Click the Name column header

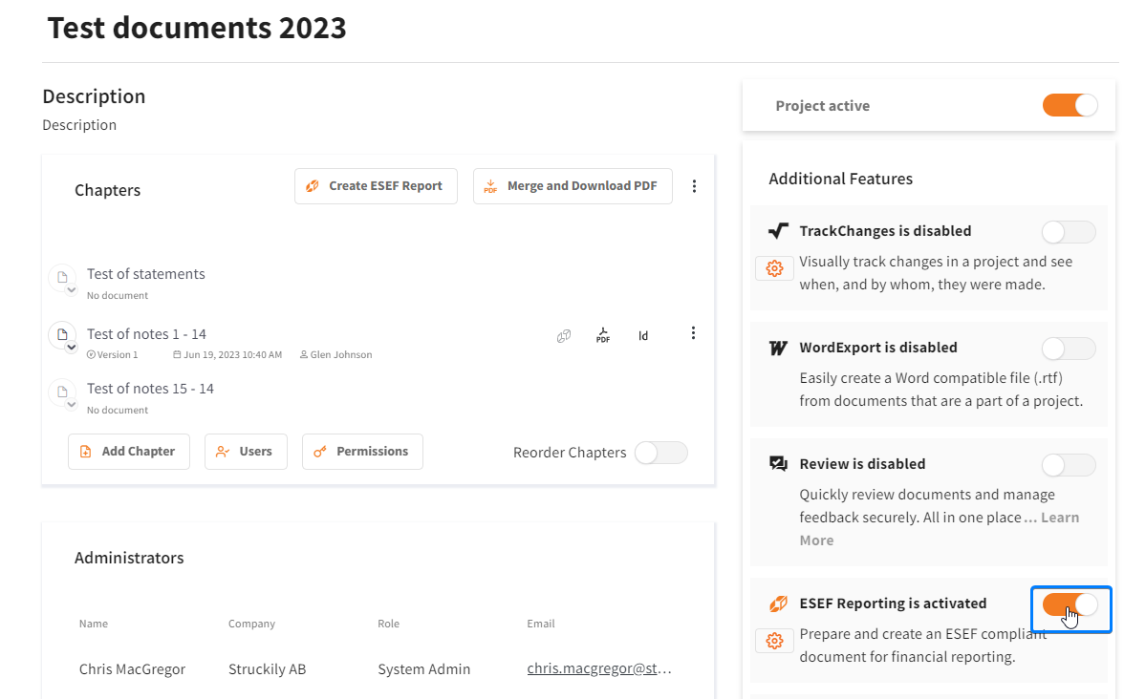(94, 624)
